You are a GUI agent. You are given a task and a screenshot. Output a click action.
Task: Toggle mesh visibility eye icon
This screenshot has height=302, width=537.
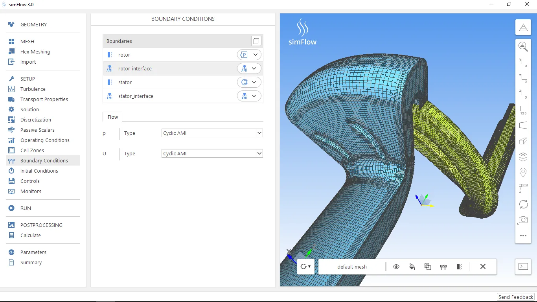[396, 267]
